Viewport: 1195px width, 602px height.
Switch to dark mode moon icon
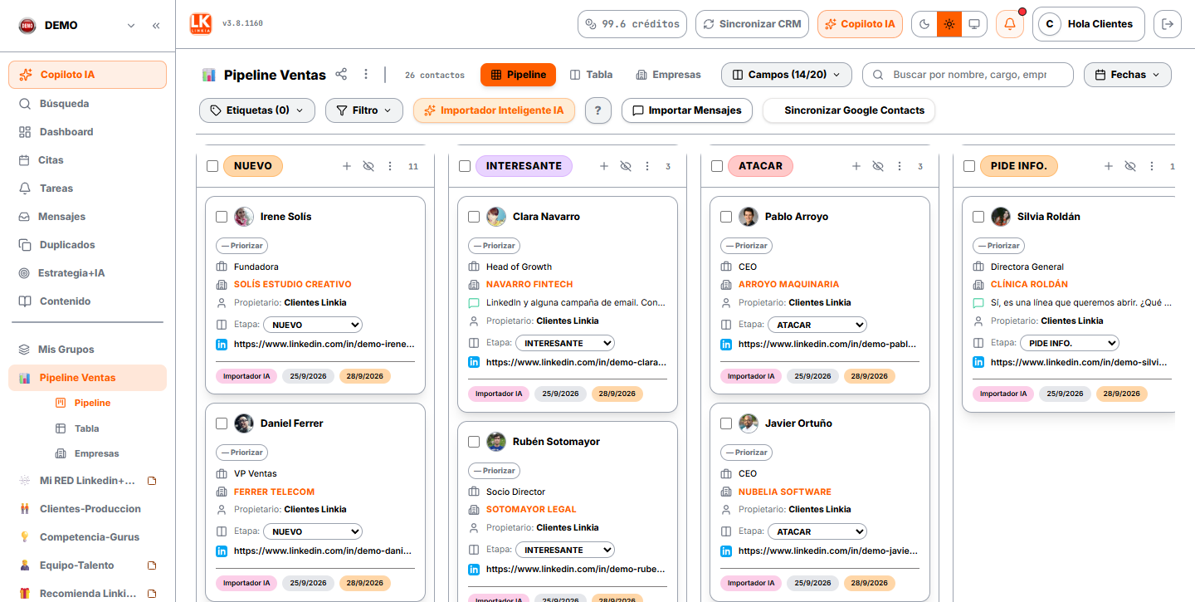(924, 24)
